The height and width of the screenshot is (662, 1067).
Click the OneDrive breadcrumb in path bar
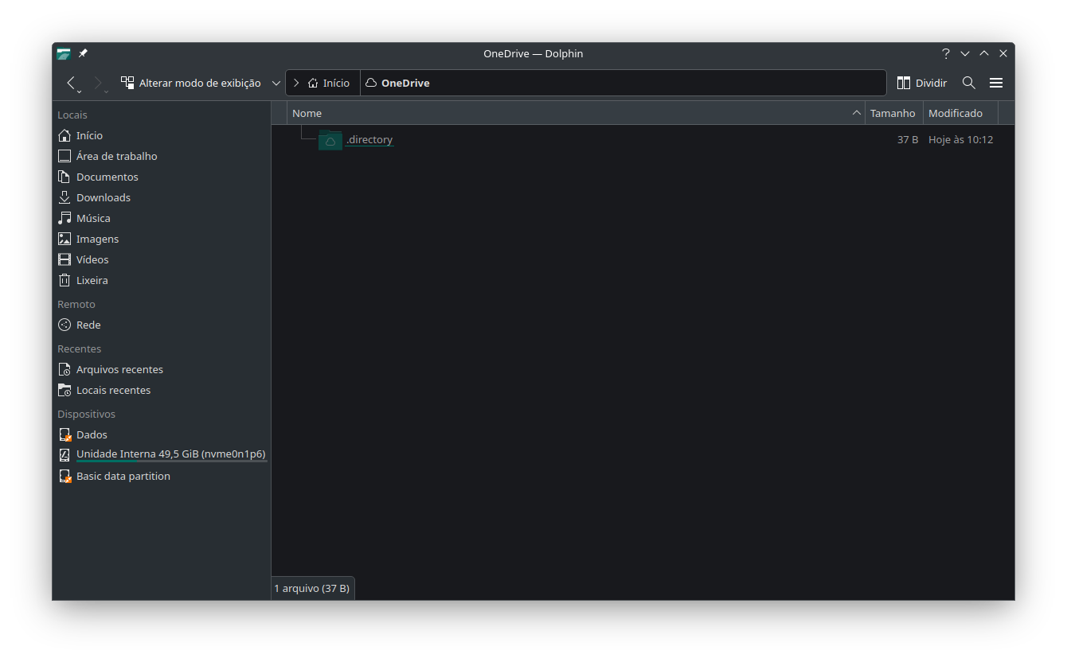[x=397, y=83]
